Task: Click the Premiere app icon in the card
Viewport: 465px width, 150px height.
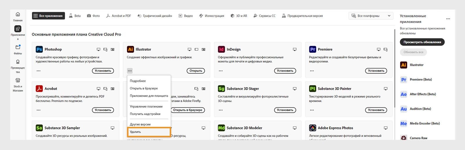Action: (x=312, y=49)
